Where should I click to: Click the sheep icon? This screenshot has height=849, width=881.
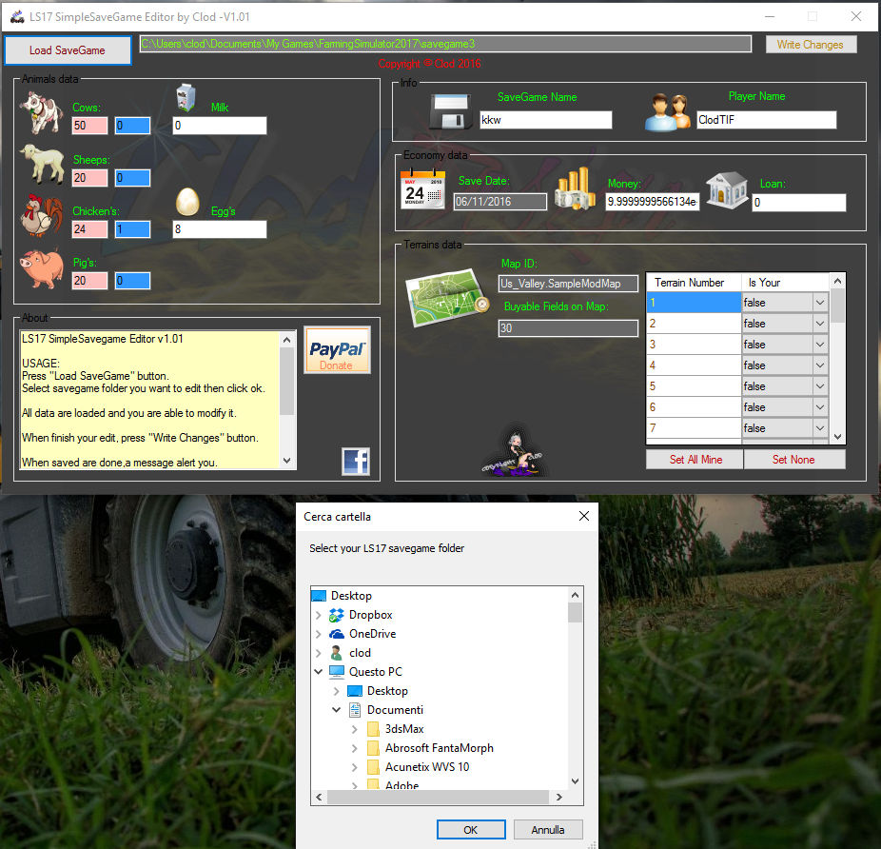42,164
